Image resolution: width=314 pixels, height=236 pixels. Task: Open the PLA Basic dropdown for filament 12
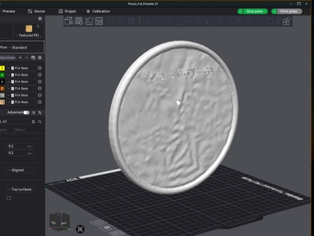(21, 102)
